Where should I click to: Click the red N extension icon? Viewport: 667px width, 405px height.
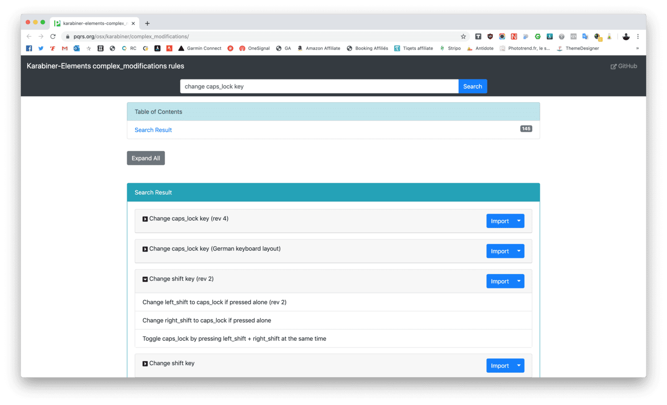tap(514, 36)
